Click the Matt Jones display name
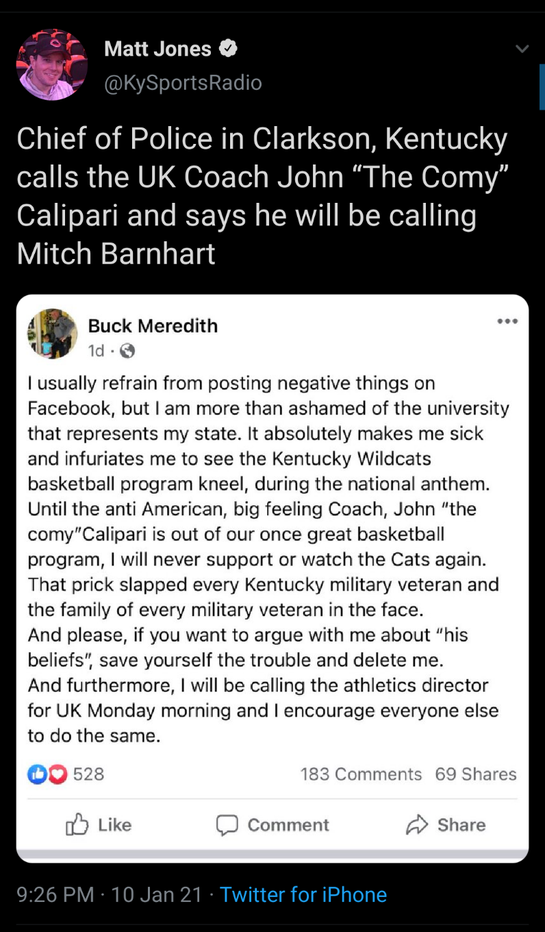545x932 pixels. click(x=157, y=49)
